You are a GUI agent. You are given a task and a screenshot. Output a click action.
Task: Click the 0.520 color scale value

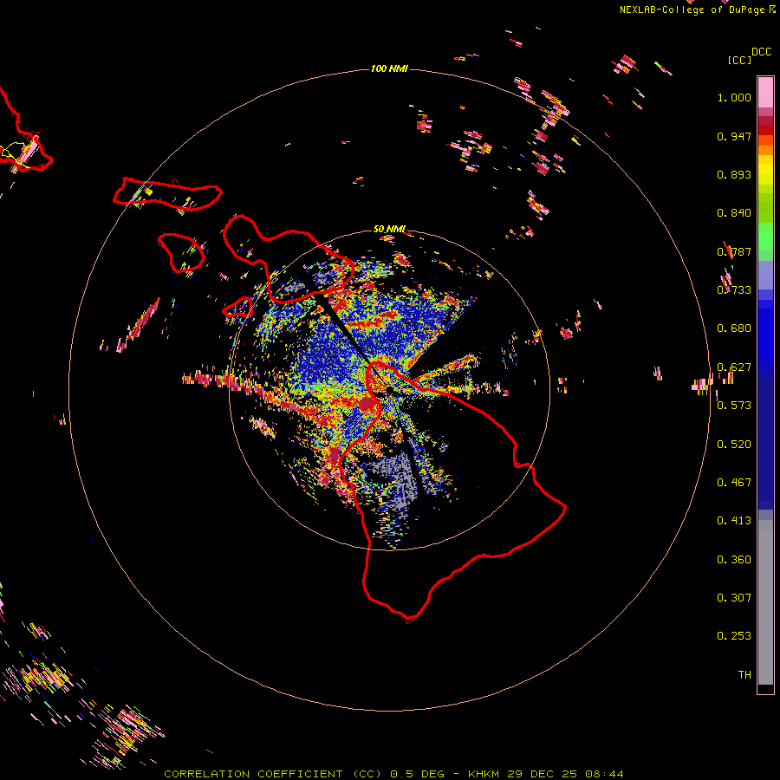(x=734, y=445)
